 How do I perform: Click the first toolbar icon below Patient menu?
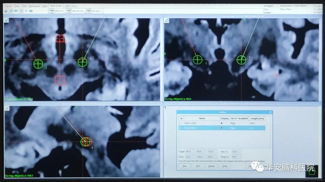pyautogui.click(x=6, y=11)
